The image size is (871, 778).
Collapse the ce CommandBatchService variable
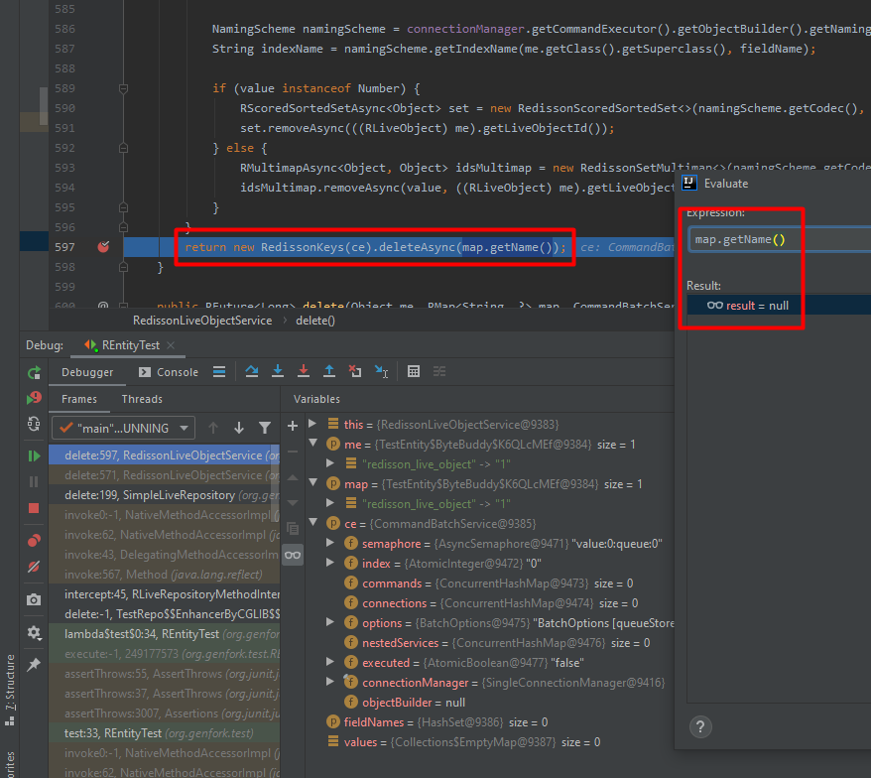tap(315, 523)
